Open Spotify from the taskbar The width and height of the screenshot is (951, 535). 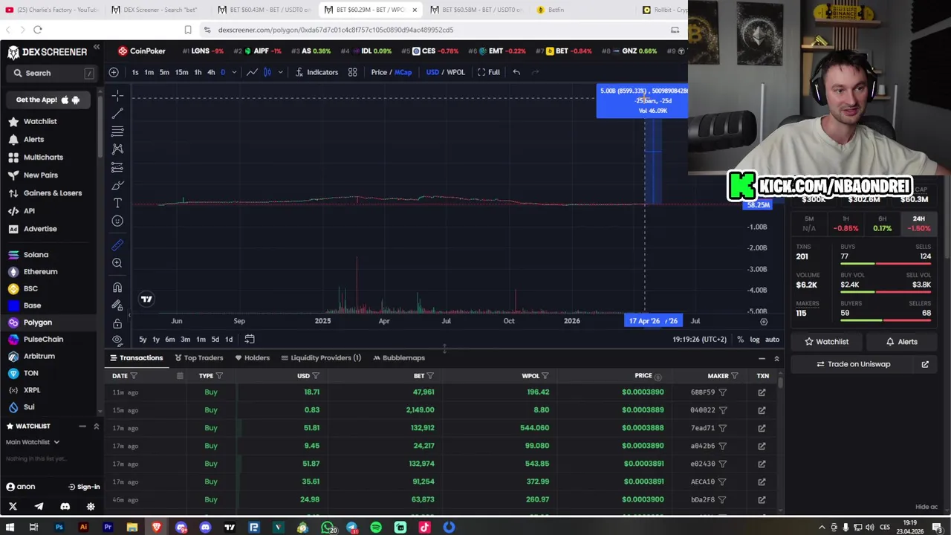click(x=376, y=528)
